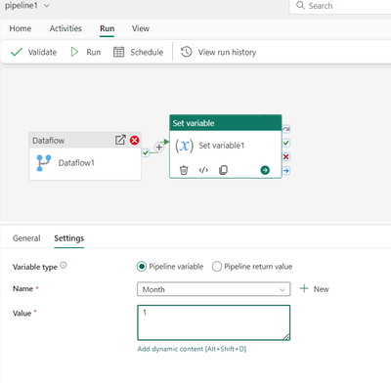Click the green Run play icon
391x383 pixels.
pyautogui.click(x=74, y=52)
